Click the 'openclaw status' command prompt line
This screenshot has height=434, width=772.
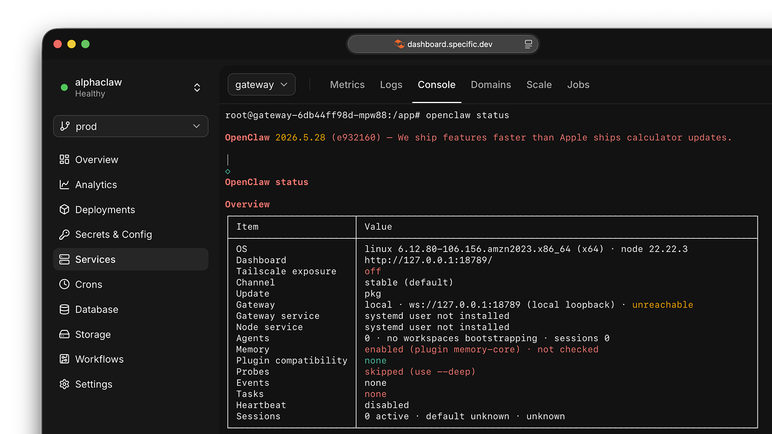pyautogui.click(x=367, y=115)
